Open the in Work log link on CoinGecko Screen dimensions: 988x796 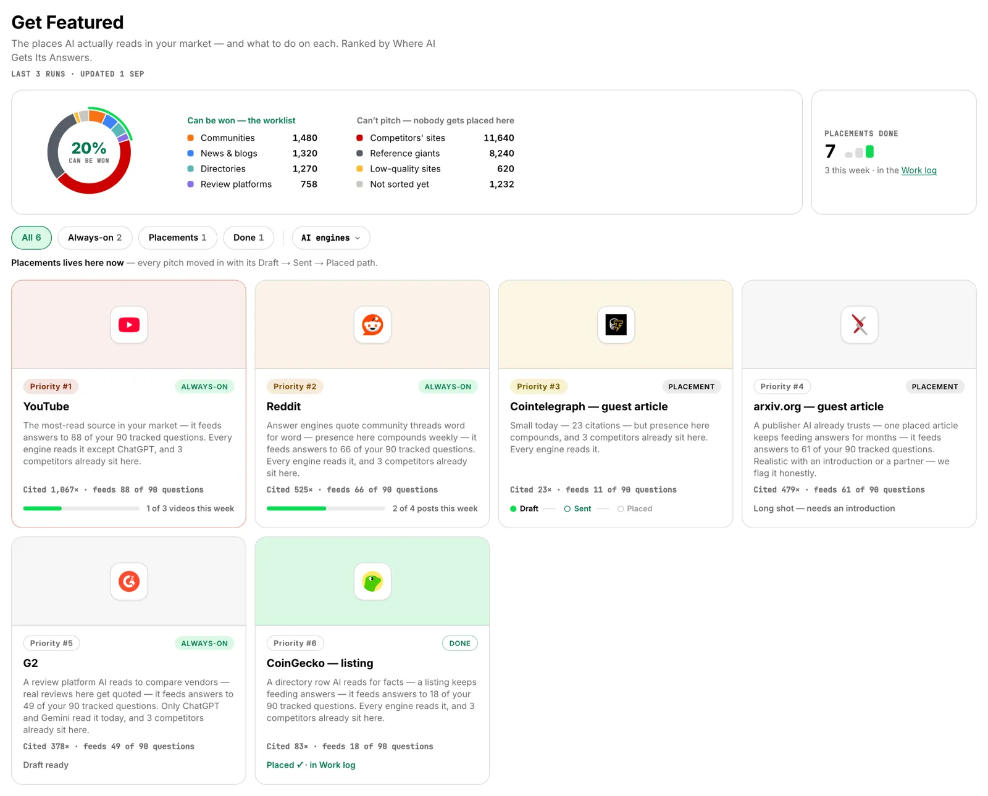click(x=332, y=765)
